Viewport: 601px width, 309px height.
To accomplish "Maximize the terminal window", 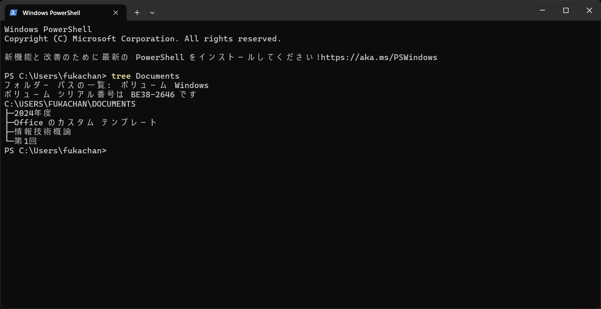I will [x=566, y=11].
